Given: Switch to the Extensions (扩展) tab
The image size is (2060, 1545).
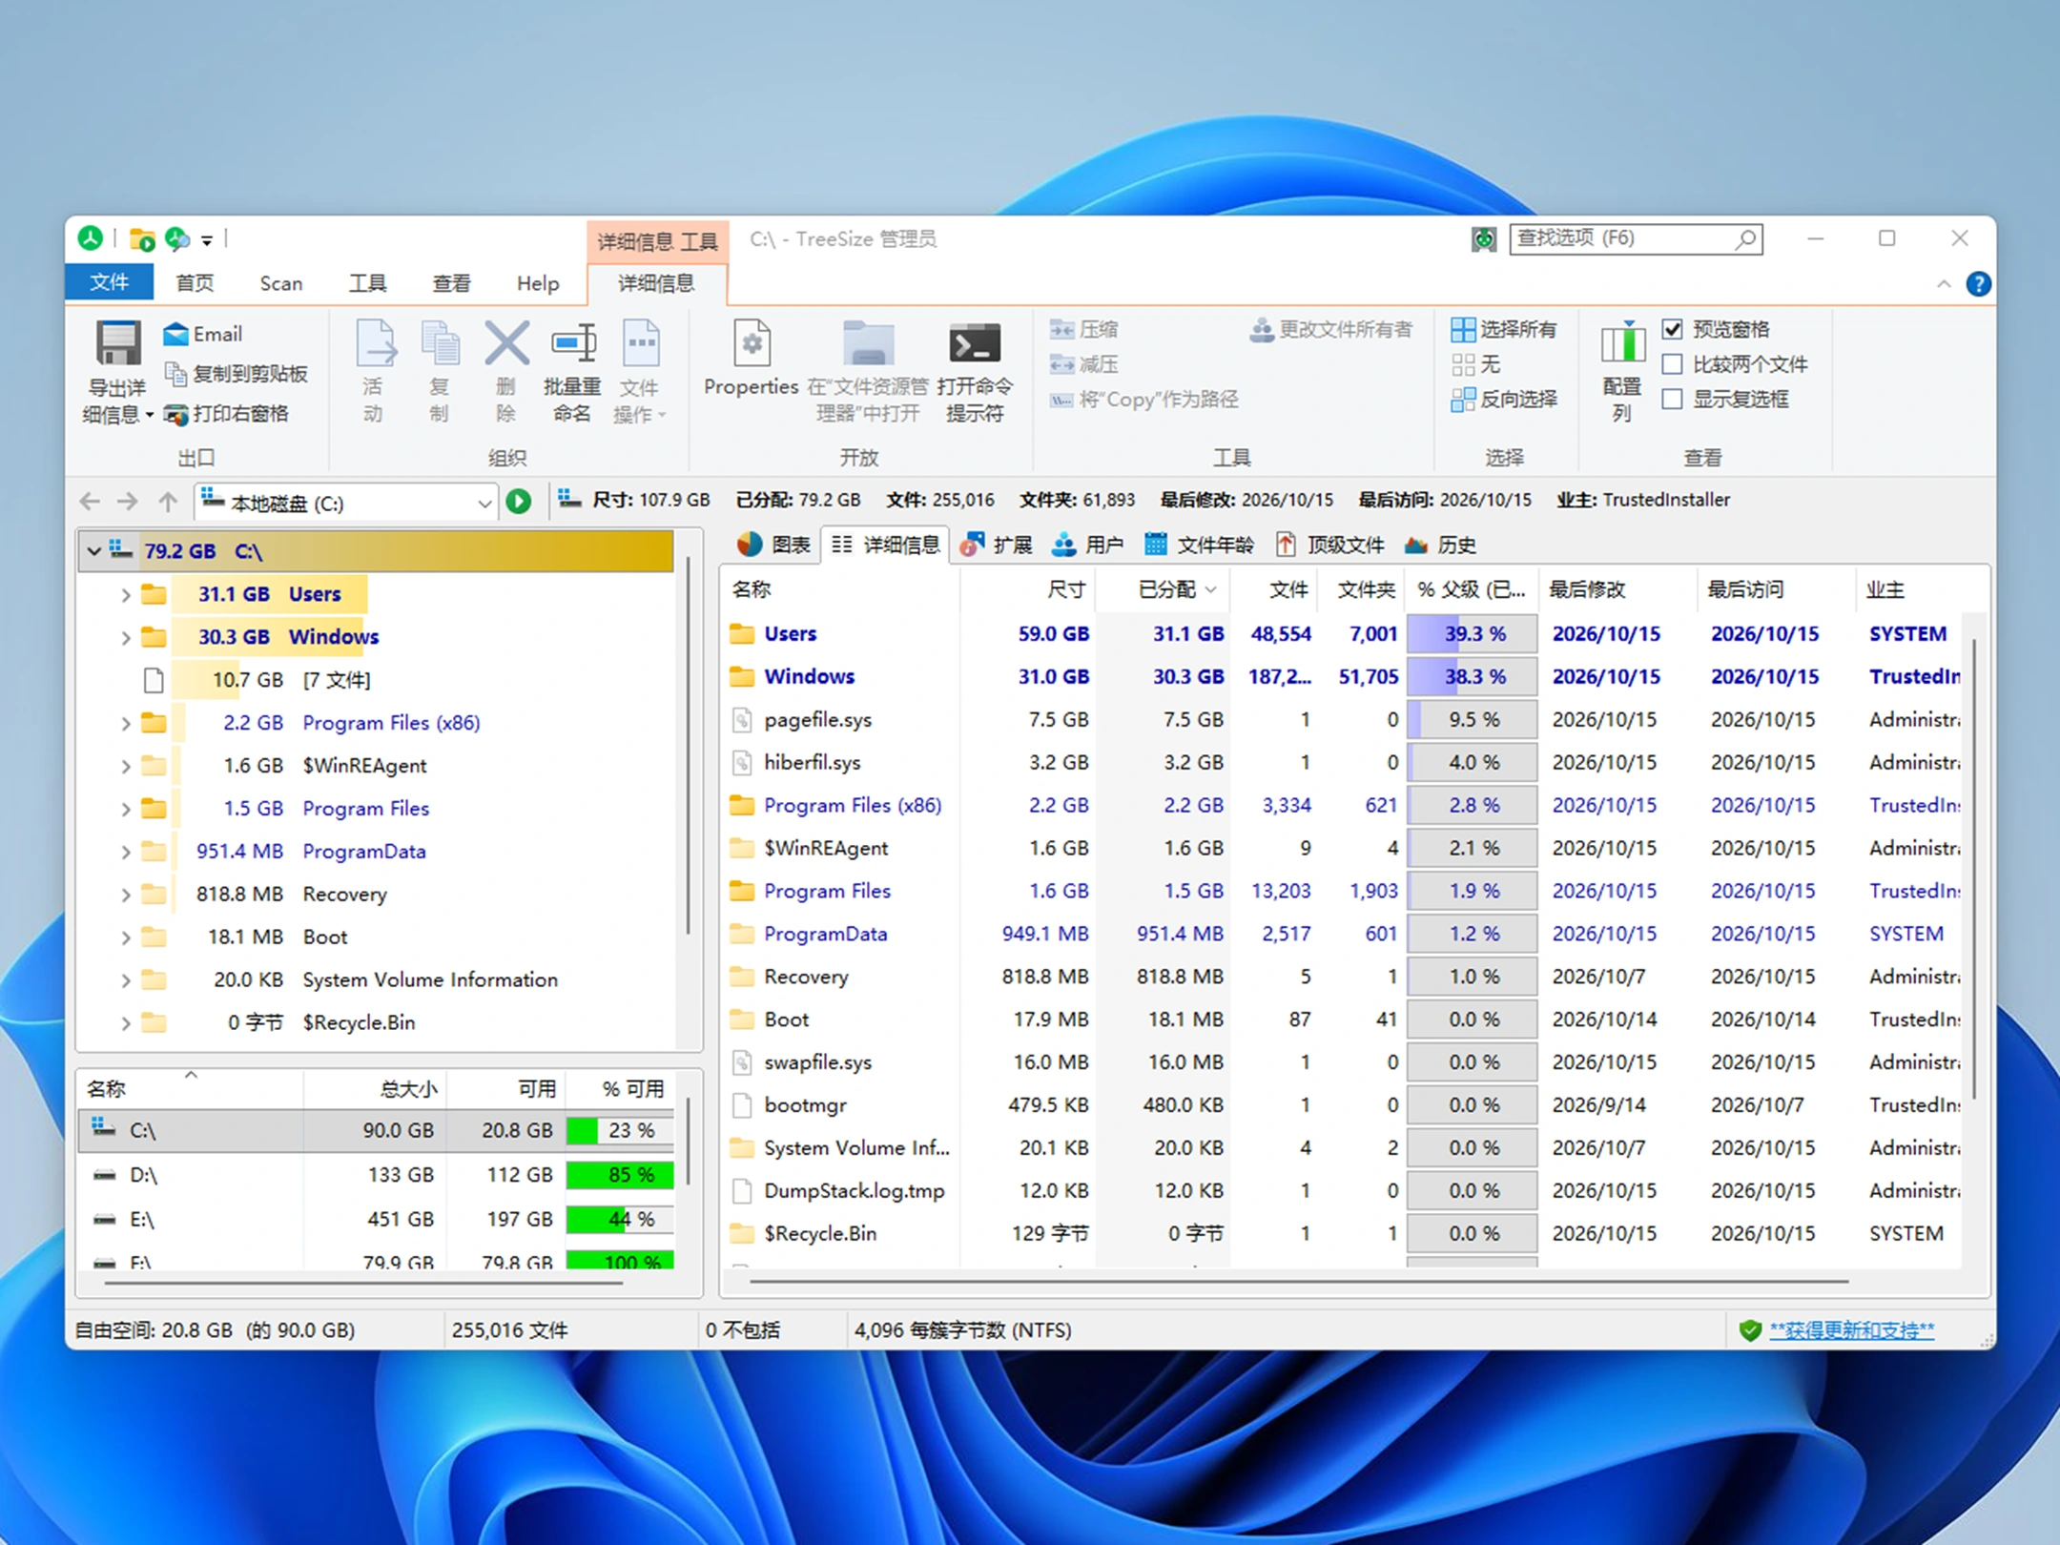Looking at the screenshot, I should click(x=997, y=545).
